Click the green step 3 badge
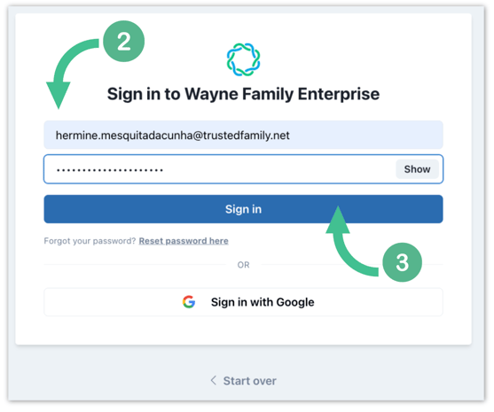The width and height of the screenshot is (494, 412). pos(402,262)
